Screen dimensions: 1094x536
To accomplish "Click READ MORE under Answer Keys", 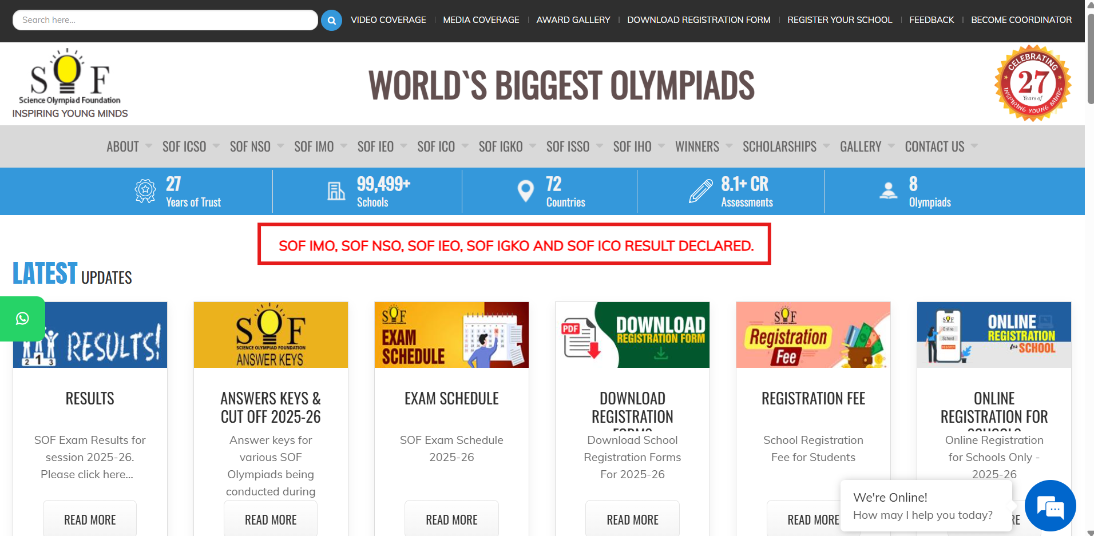I will (271, 519).
